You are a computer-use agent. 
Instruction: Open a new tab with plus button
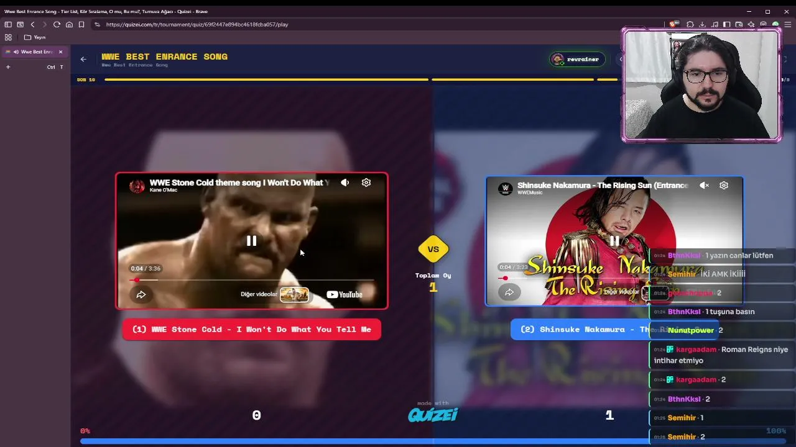point(8,67)
